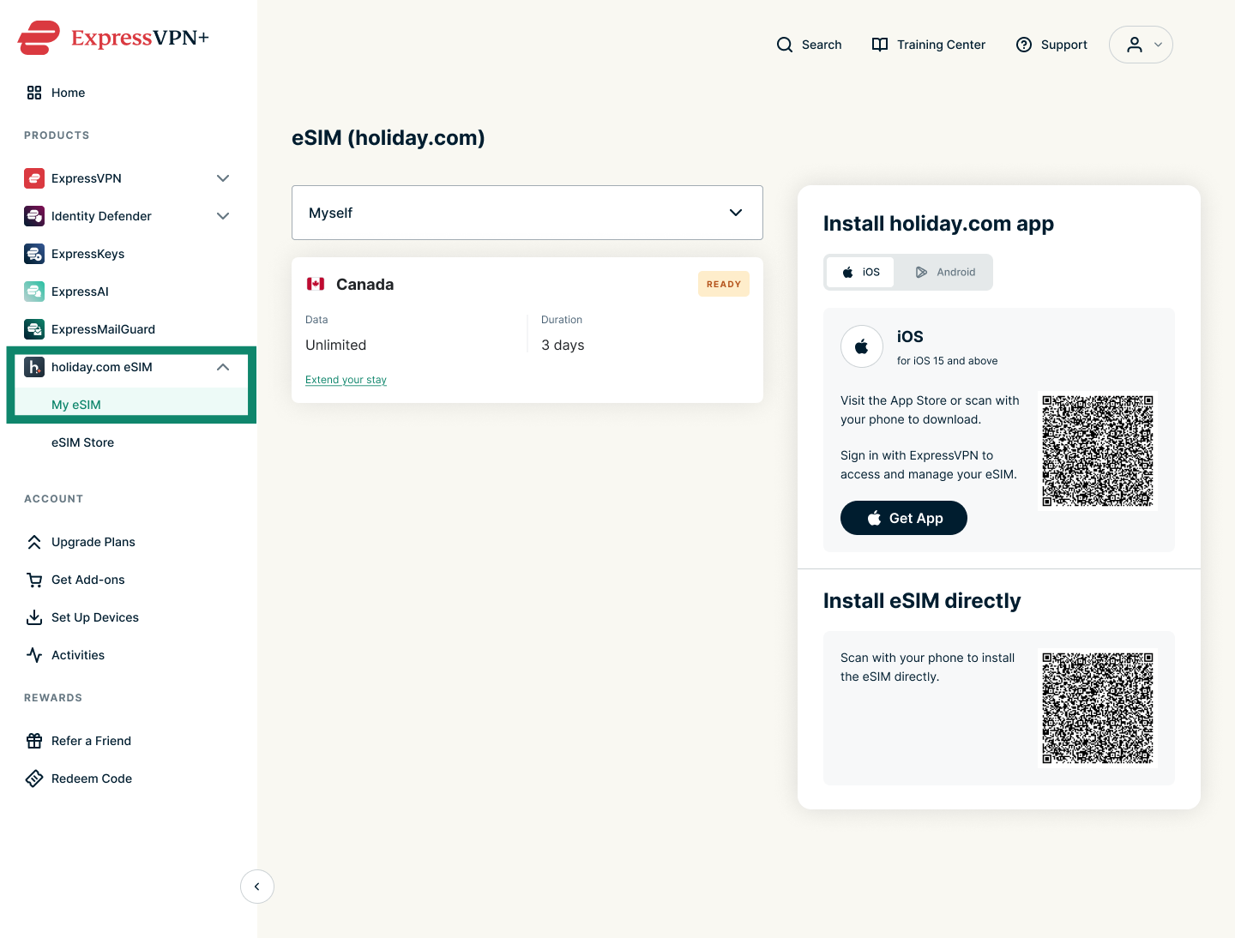Click the Canada flag icon
This screenshot has width=1235, height=938.
click(316, 284)
